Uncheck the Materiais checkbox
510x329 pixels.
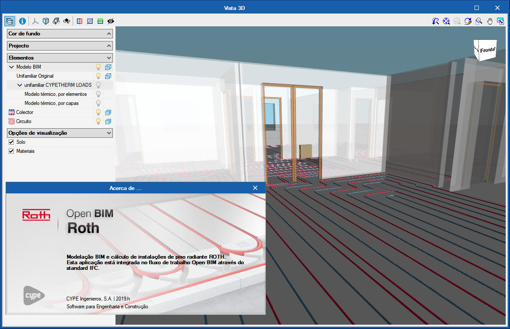click(11, 151)
